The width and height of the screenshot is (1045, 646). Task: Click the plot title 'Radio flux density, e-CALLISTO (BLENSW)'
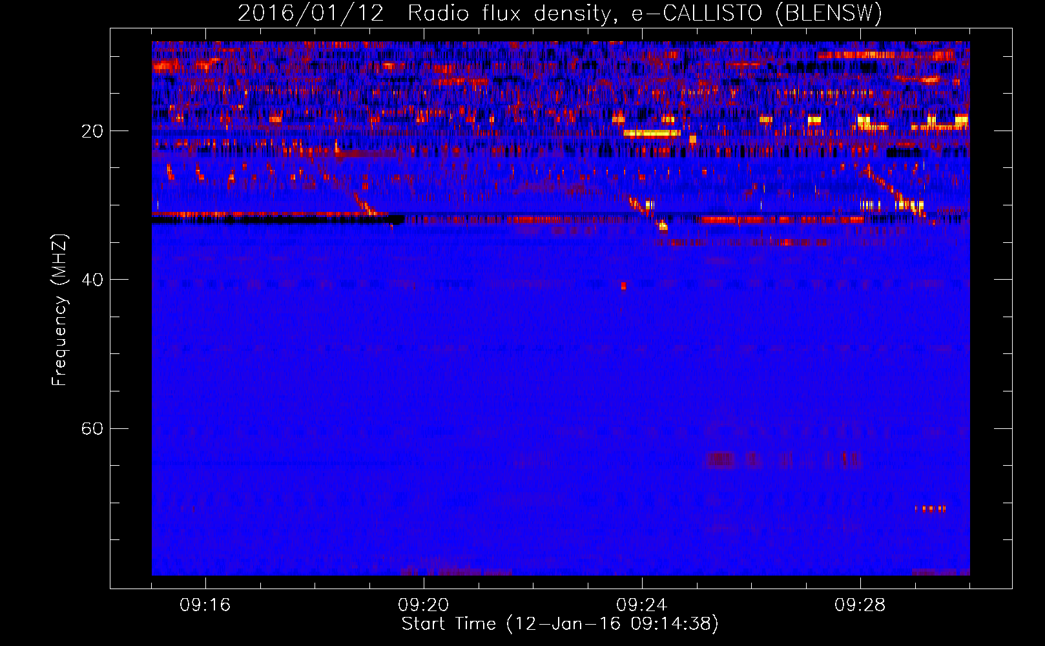645,14
